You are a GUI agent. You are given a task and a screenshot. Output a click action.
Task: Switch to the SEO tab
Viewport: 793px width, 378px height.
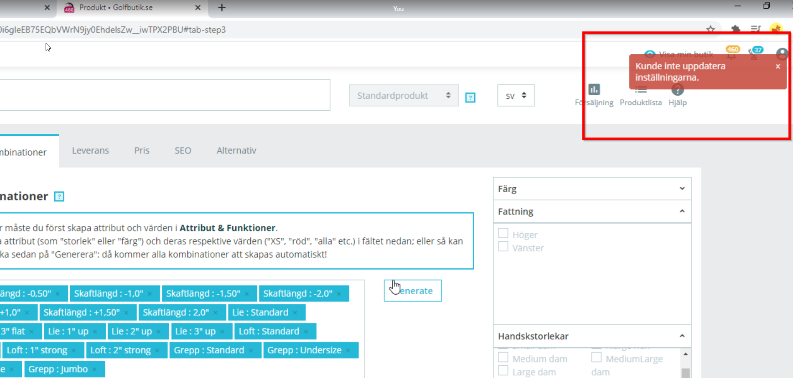(x=183, y=151)
